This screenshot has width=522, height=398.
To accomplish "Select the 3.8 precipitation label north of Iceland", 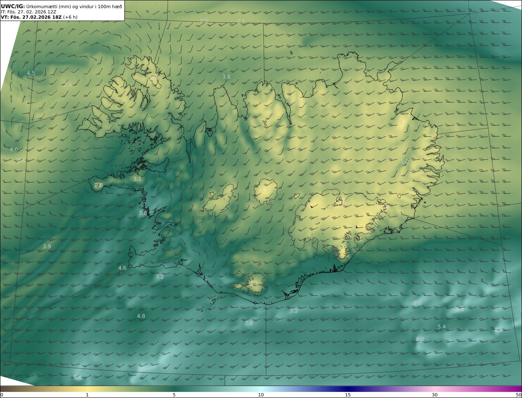I will pos(226,77).
